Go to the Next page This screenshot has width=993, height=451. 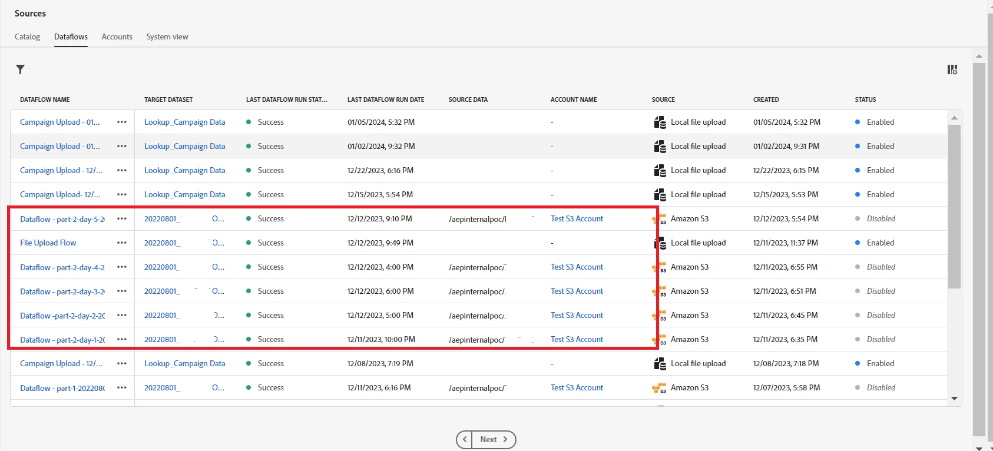click(494, 439)
